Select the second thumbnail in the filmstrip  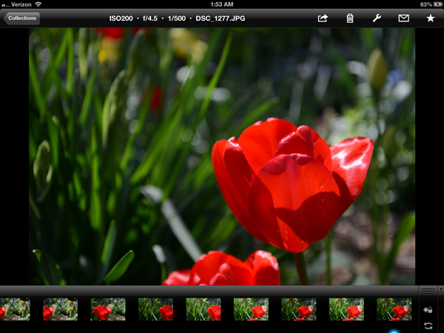point(60,309)
